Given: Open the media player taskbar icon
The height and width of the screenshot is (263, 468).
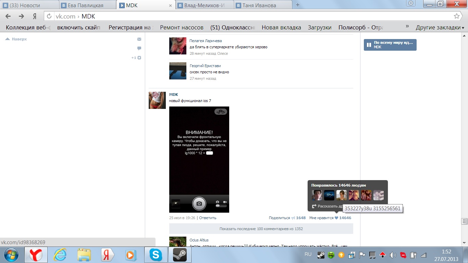Looking at the screenshot, I should coord(131,255).
